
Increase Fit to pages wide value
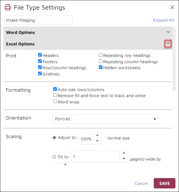pyautogui.click(x=124, y=153)
